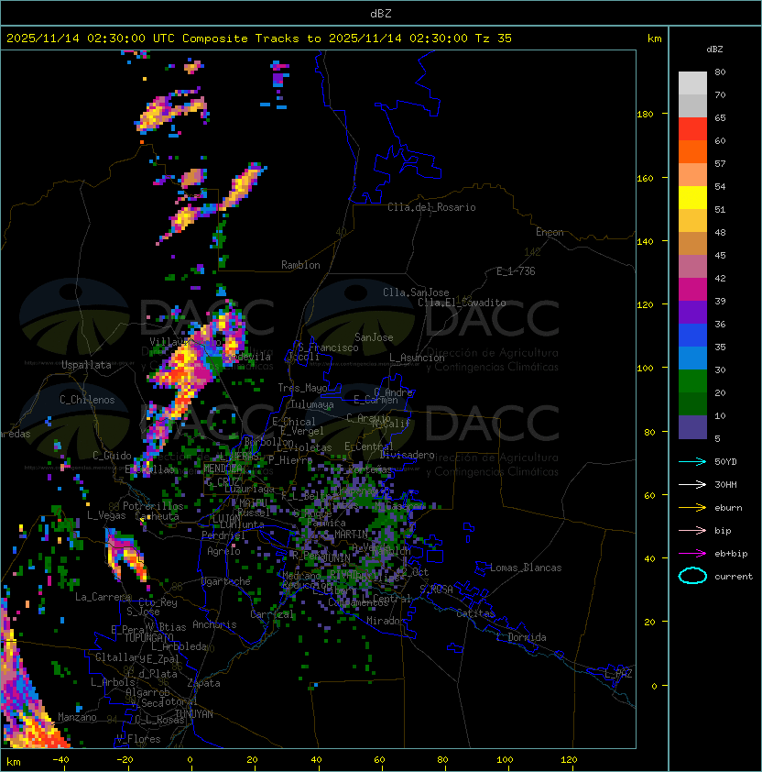
Task: Select the Anchoris map label
Action: click(x=214, y=624)
